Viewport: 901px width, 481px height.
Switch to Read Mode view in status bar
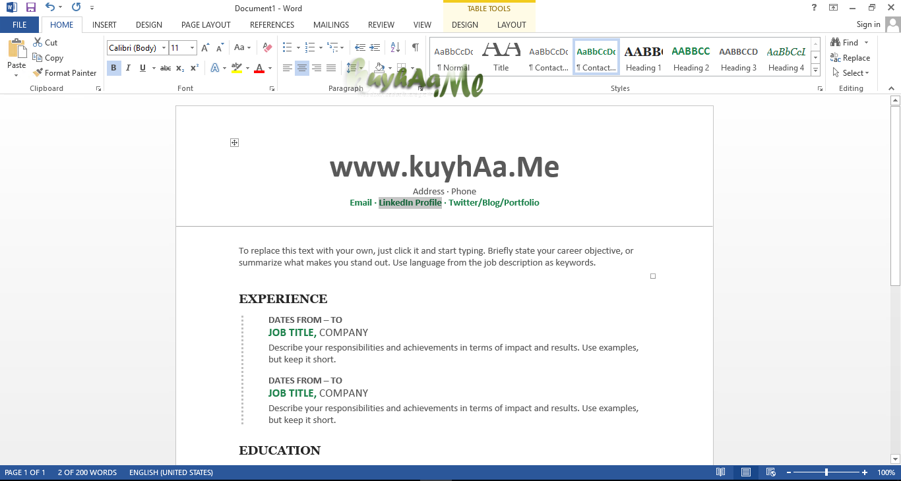[721, 472]
